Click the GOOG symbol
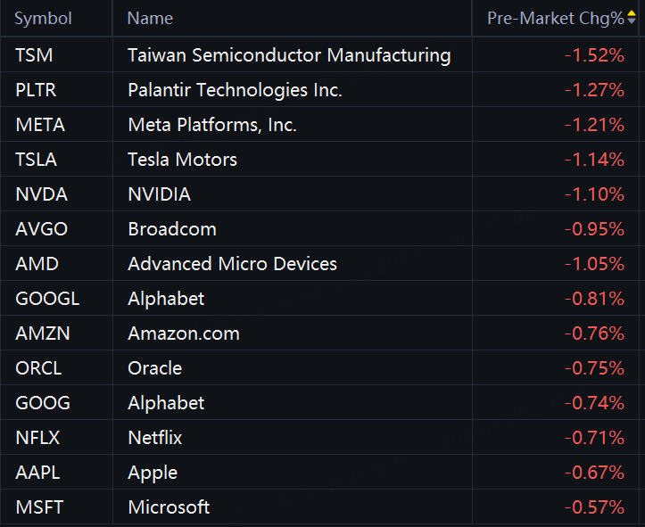Image resolution: width=645 pixels, height=527 pixels. click(x=42, y=403)
